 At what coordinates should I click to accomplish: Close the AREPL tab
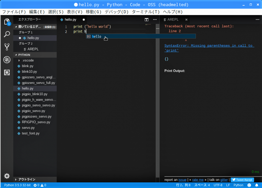186,20
